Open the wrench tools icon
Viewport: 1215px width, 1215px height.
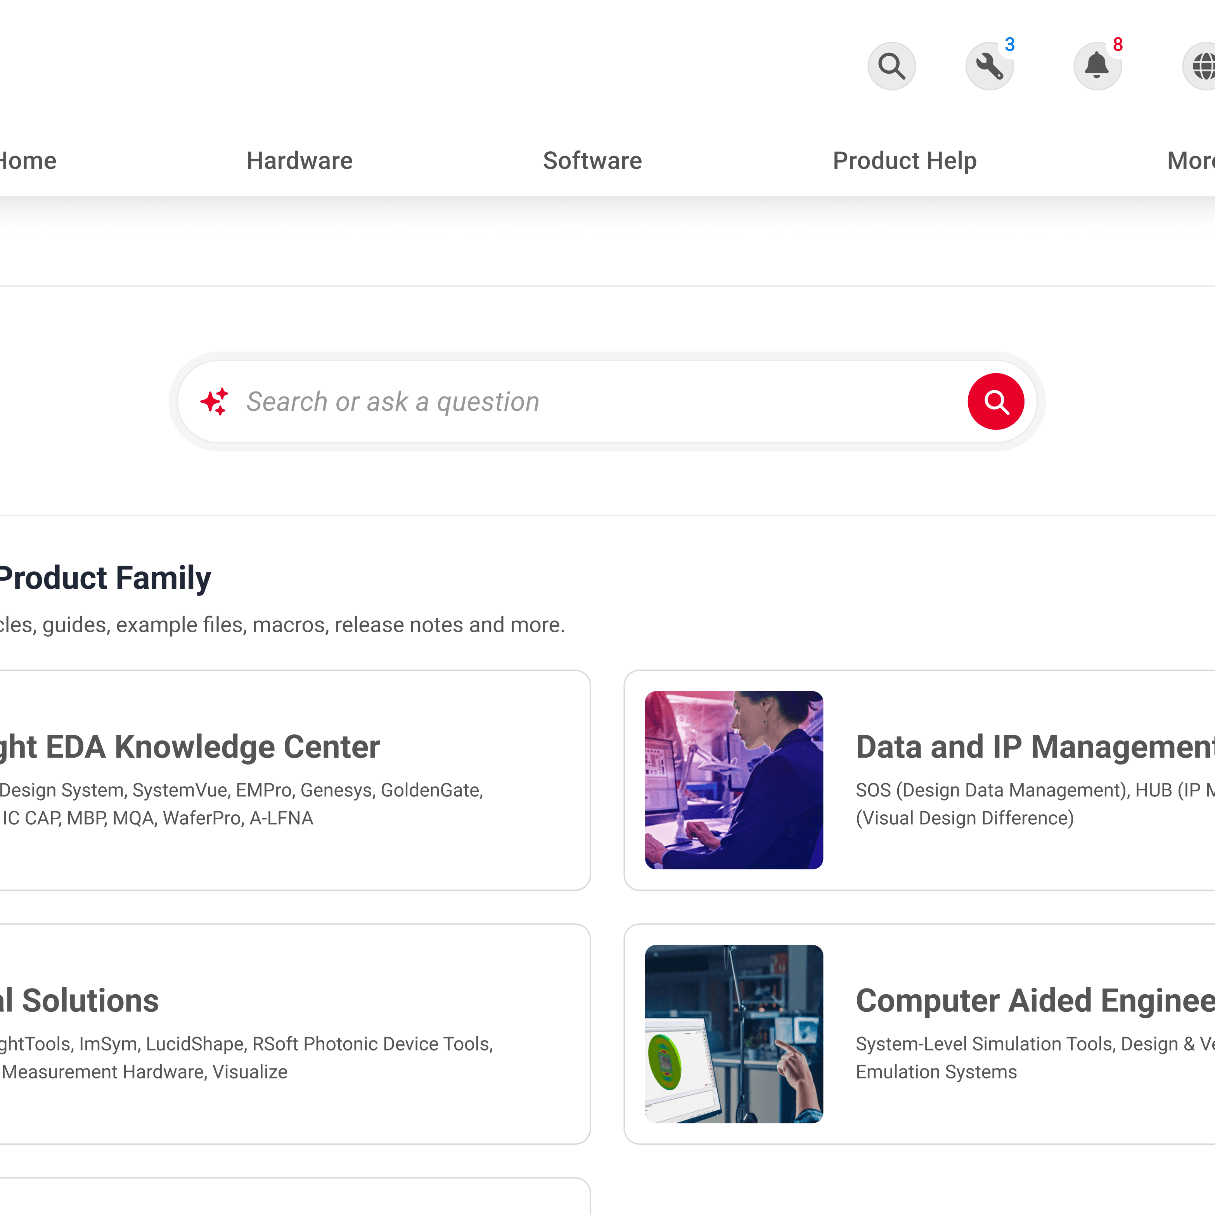[x=989, y=66]
